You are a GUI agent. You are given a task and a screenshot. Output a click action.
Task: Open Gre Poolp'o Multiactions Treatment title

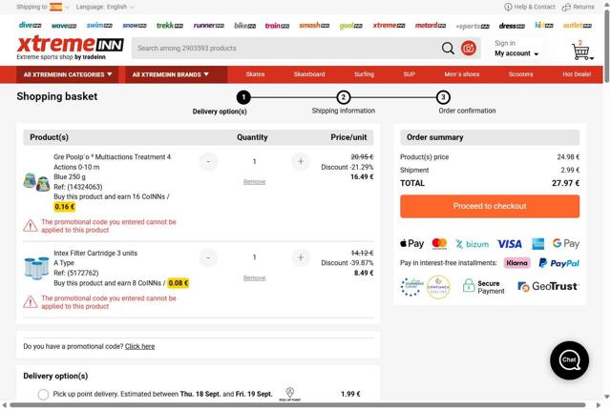[113, 162]
